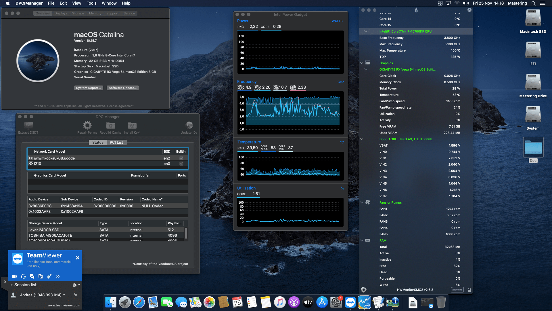Viewport: 552px width, 311px height.
Task: Select the Repair Perms tool in DPCIManager
Action: 87,126
